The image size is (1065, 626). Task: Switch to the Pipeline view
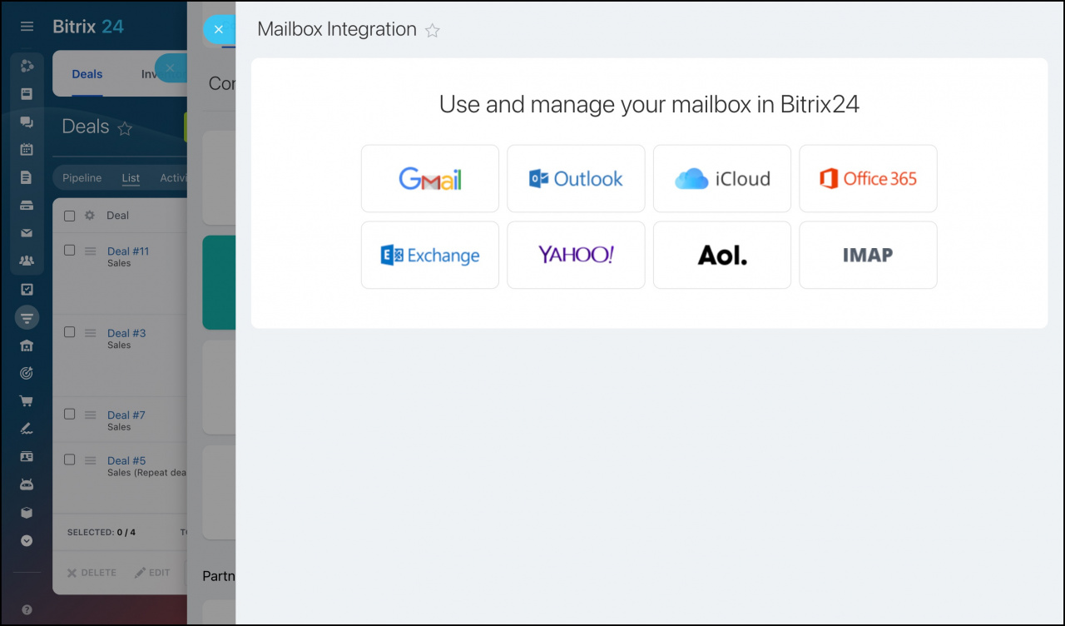[x=82, y=178]
